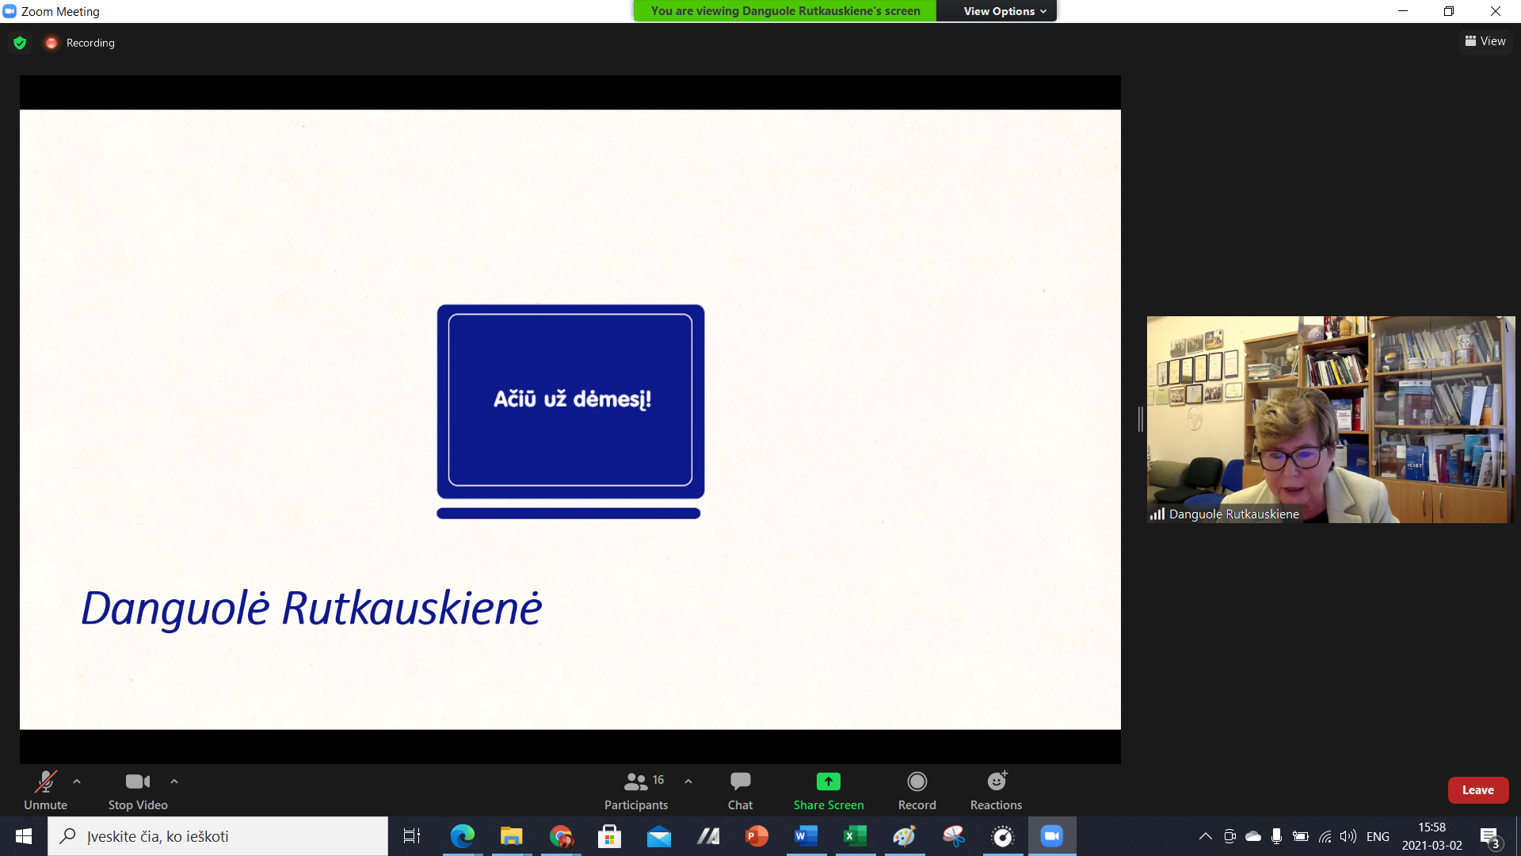Open the notification center icon
This screenshot has height=856, width=1521.
[1489, 836]
